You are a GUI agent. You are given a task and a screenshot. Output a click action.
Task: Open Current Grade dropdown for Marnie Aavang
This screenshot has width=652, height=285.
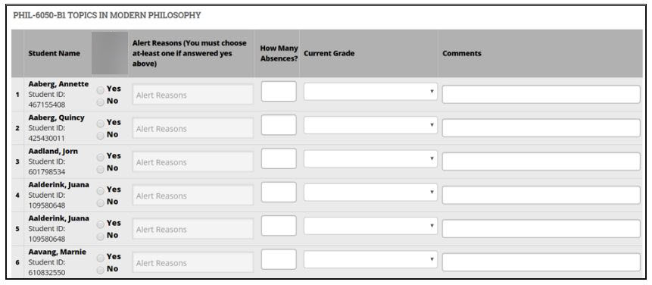(x=370, y=259)
